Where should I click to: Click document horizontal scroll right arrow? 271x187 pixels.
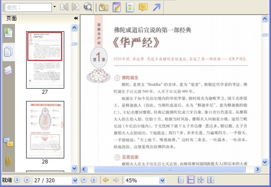click(257, 169)
